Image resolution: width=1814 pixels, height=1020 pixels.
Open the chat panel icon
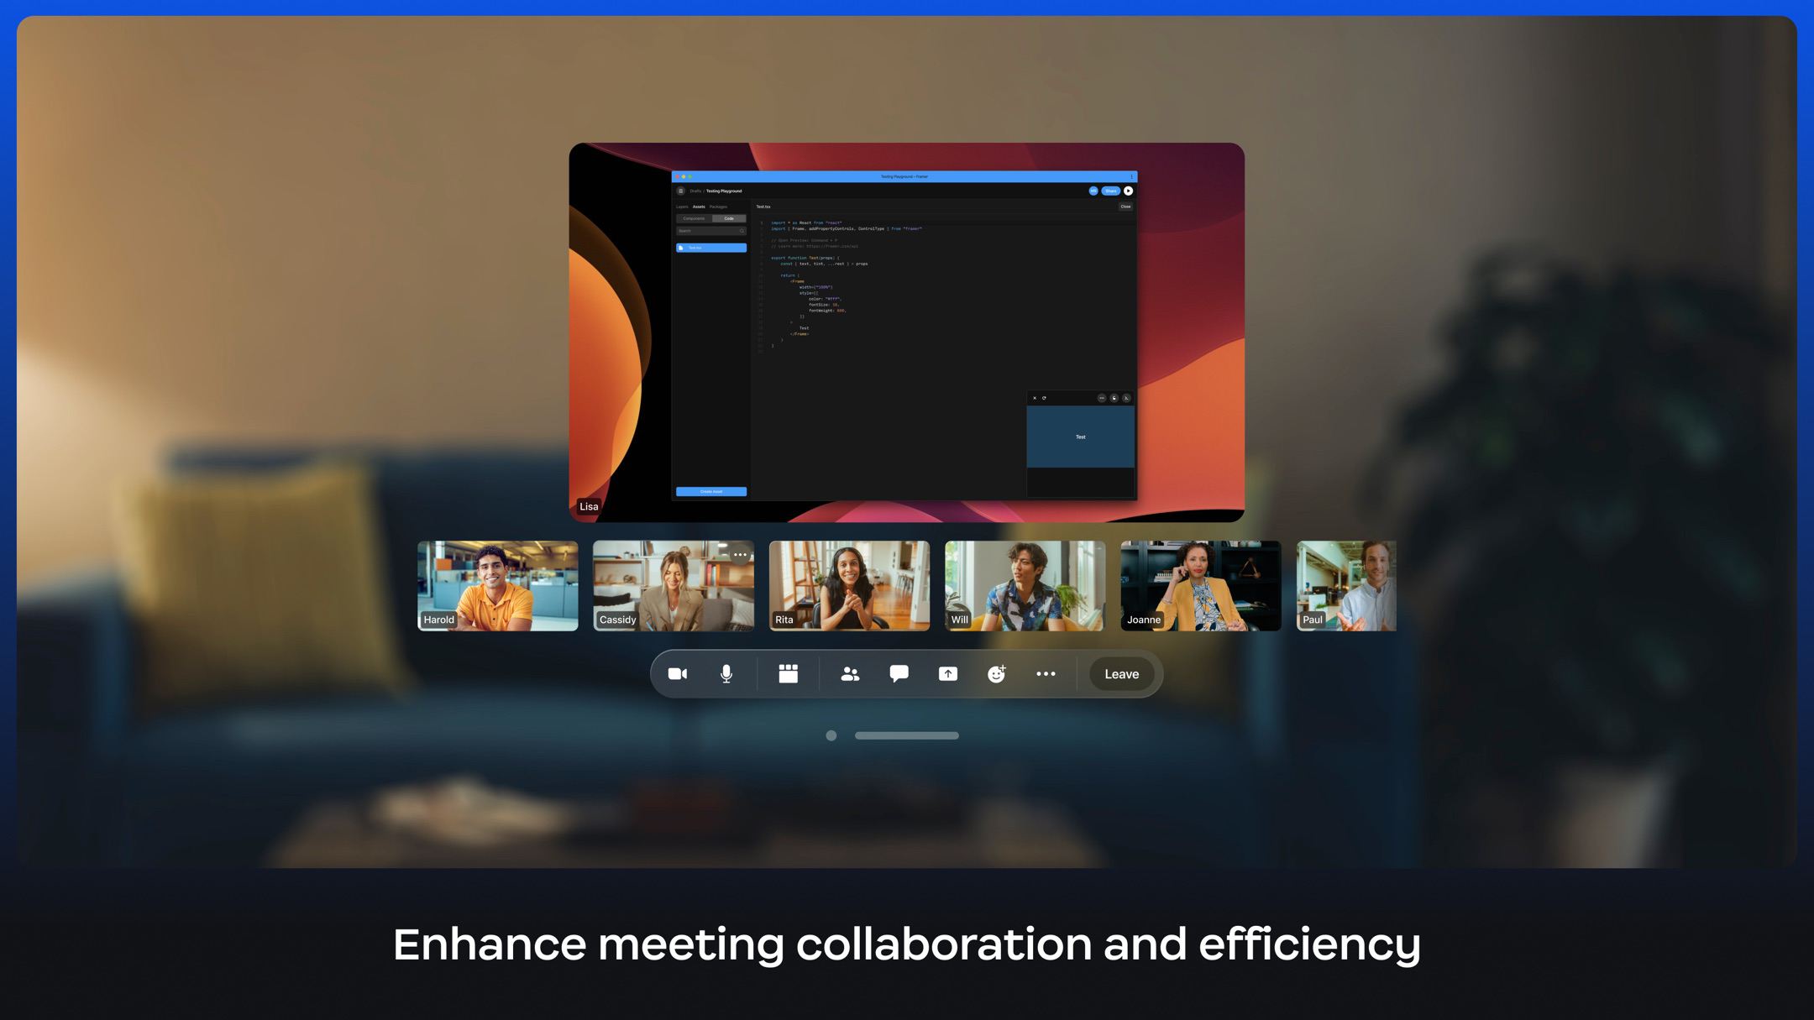pos(897,673)
